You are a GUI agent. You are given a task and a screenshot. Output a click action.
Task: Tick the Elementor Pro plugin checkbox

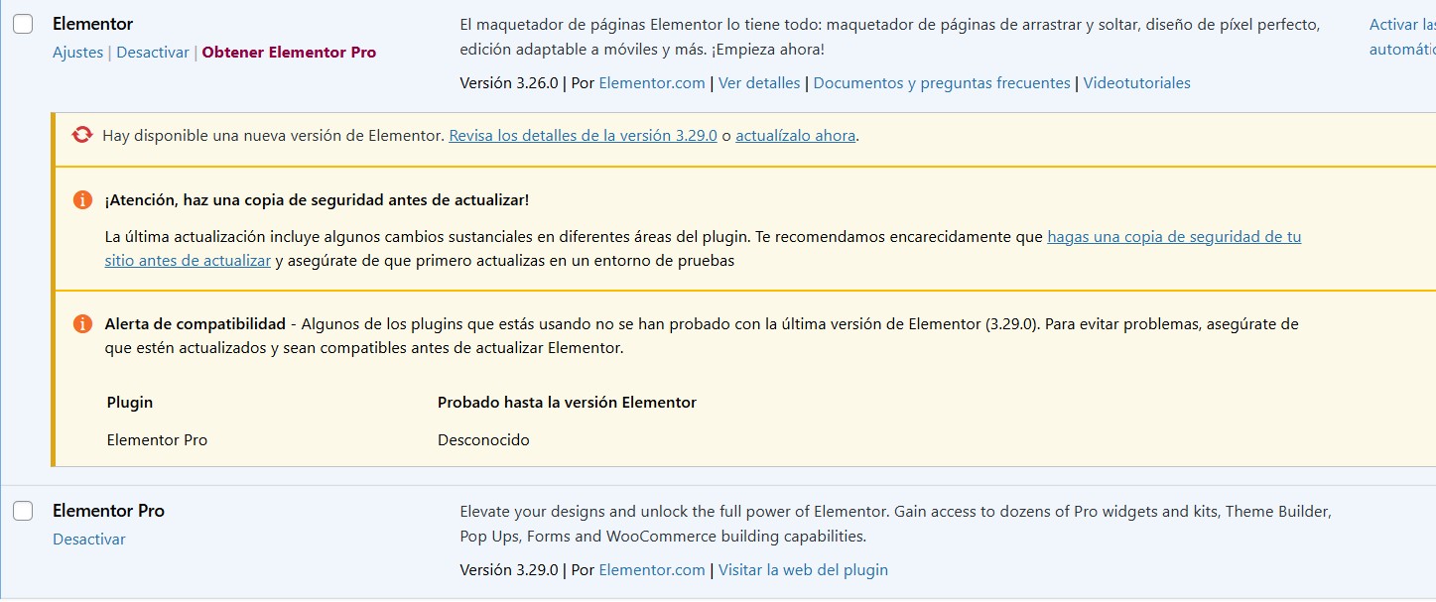point(23,511)
